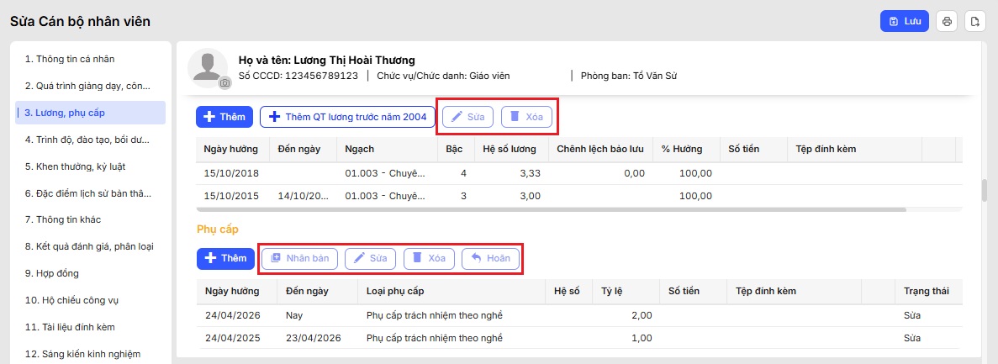Select the salary row dated 15/10/2018
This screenshot has width=998, height=364.
point(579,172)
